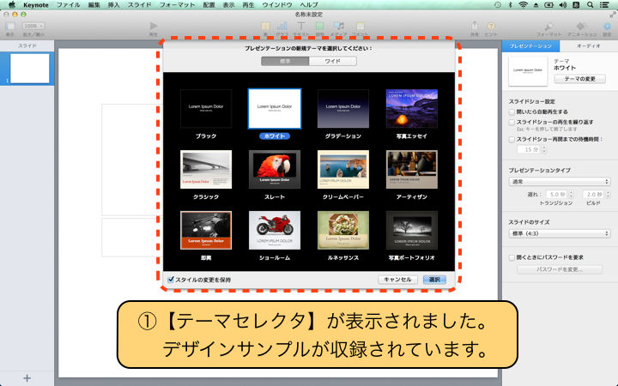The image size is (618, 386).
Task: Switch to the プレゼンテーション tab
Action: point(530,46)
